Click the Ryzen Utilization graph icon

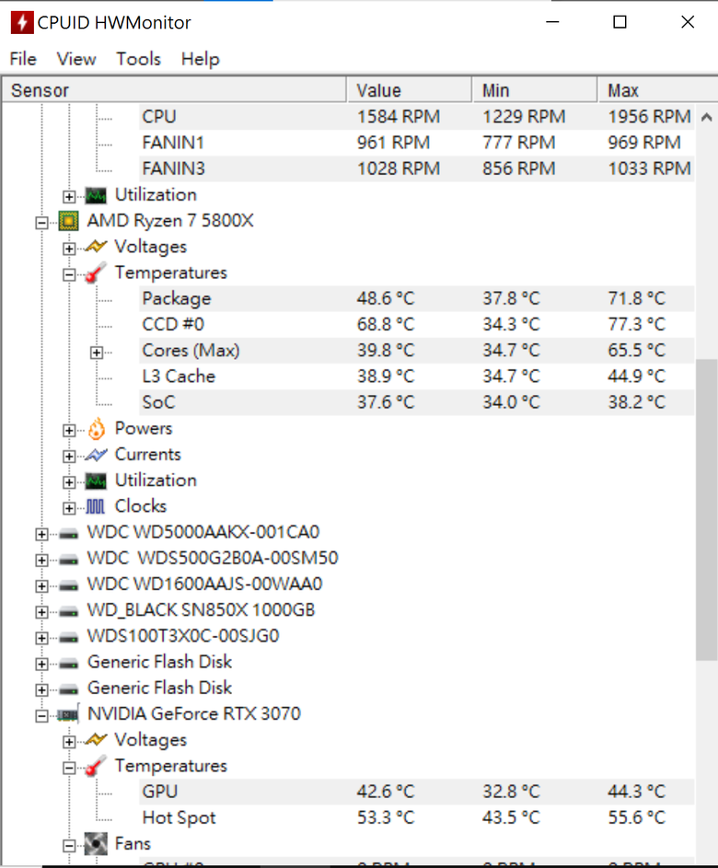[96, 480]
